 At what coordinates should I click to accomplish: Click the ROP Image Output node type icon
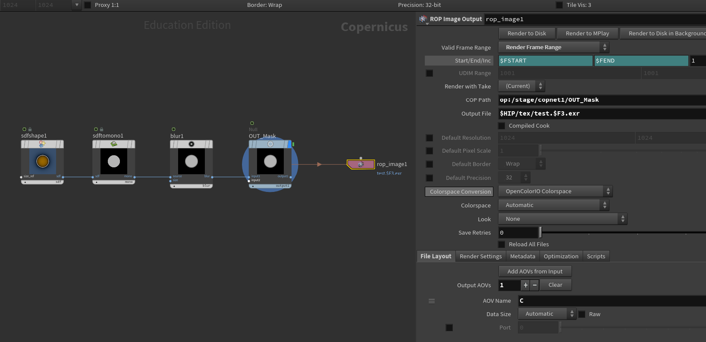tap(423, 19)
